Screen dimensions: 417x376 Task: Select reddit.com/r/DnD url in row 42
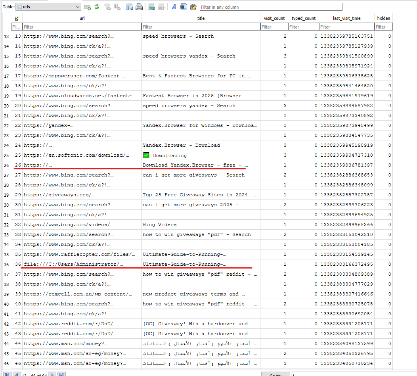click(82, 324)
